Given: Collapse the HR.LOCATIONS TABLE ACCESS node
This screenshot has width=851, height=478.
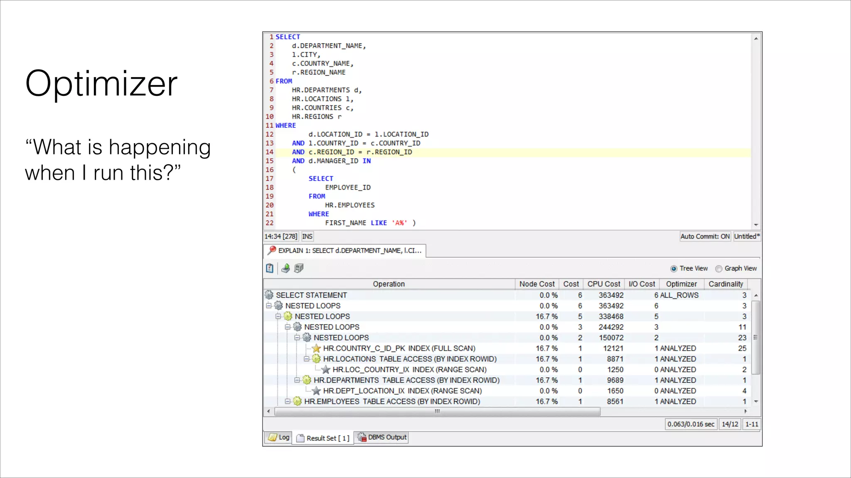Looking at the screenshot, I should [x=307, y=359].
